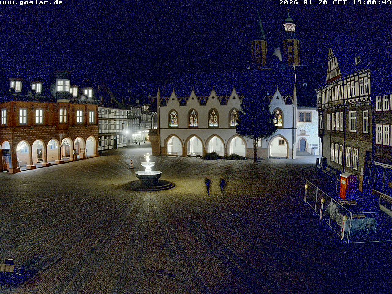Click the half-timbered gable on the right
Viewport: 392px width, 294px height.
(x=333, y=66)
